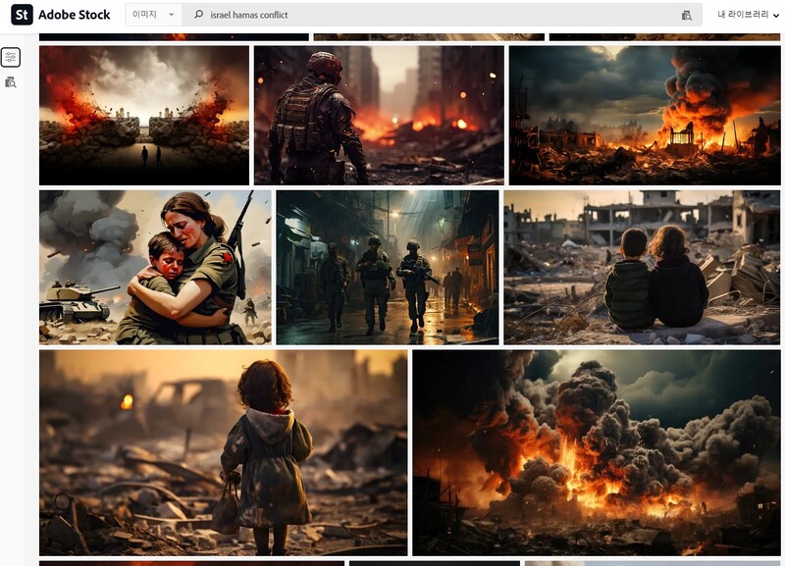Select the large city explosion smoke image
The width and height of the screenshot is (785, 566).
596,452
